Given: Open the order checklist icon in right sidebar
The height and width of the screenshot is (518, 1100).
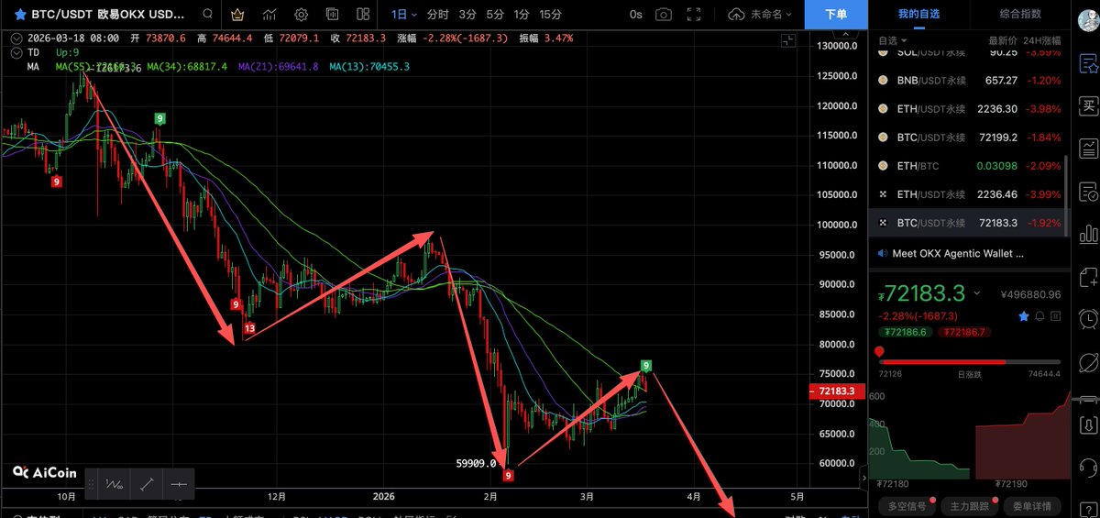Looking at the screenshot, I should pyautogui.click(x=1088, y=192).
